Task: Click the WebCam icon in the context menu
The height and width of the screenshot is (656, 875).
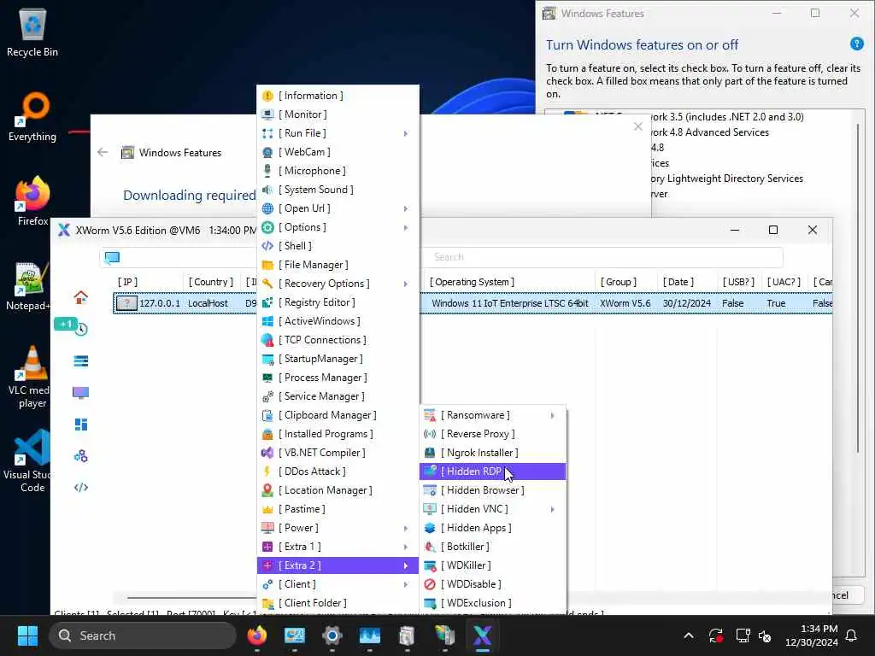Action: point(267,152)
